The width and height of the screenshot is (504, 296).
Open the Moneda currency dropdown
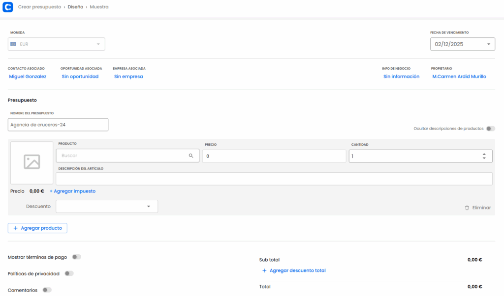98,44
